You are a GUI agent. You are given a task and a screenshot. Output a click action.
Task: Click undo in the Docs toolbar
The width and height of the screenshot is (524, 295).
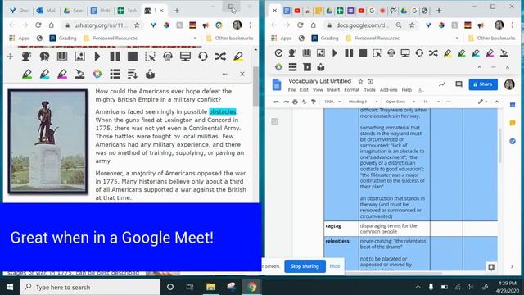tap(277, 102)
